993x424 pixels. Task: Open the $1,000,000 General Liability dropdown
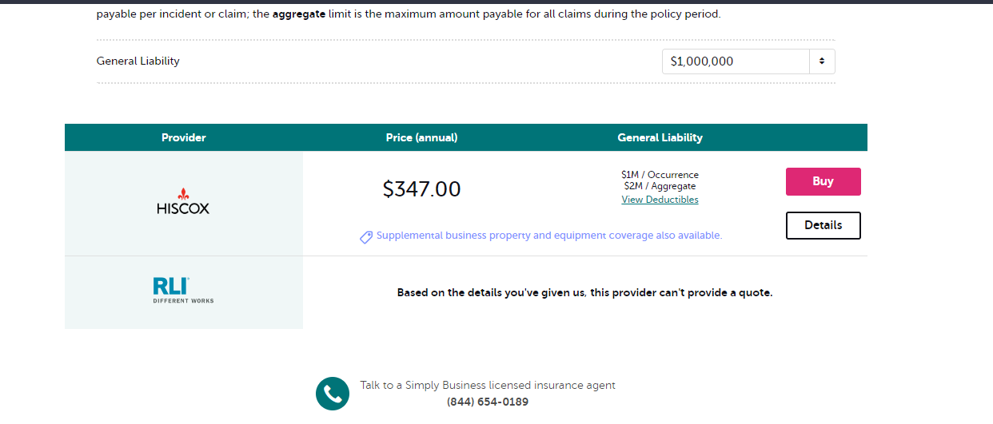[736, 61]
